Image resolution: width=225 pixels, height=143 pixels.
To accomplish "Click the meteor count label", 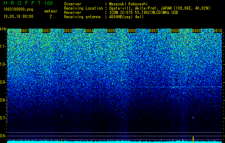I will 51,11.
